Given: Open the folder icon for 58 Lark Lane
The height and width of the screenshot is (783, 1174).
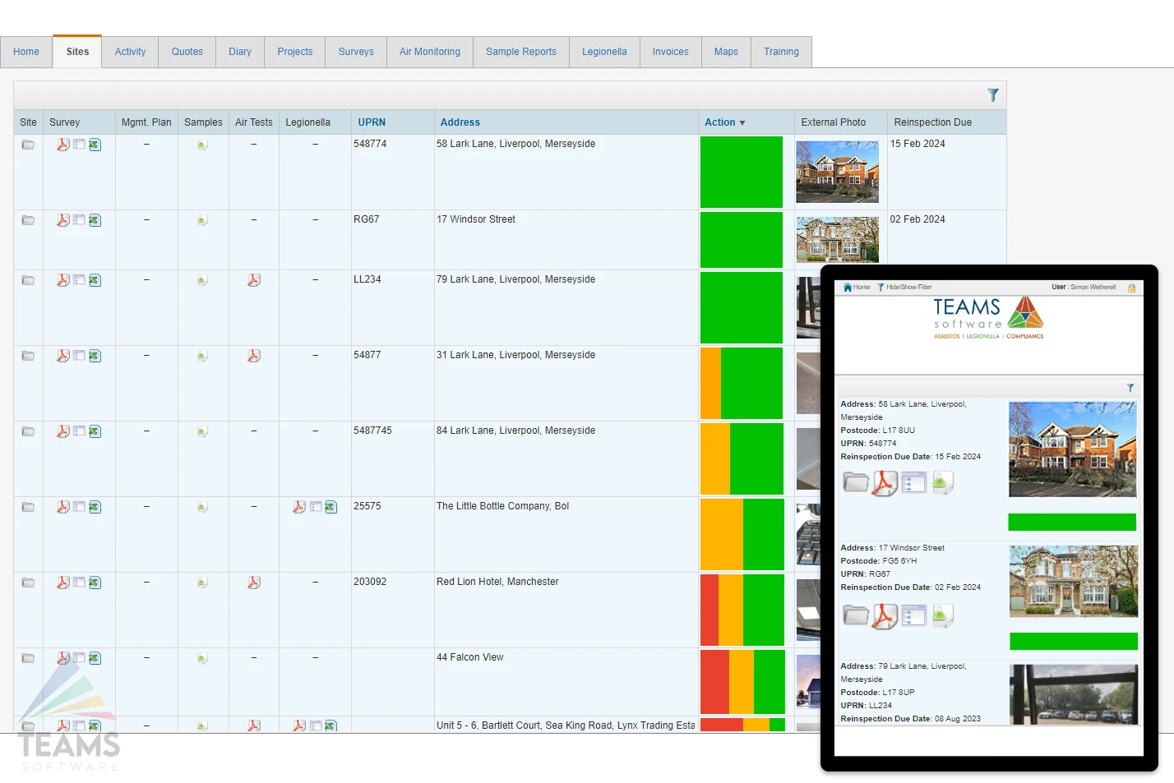Looking at the screenshot, I should 28,145.
